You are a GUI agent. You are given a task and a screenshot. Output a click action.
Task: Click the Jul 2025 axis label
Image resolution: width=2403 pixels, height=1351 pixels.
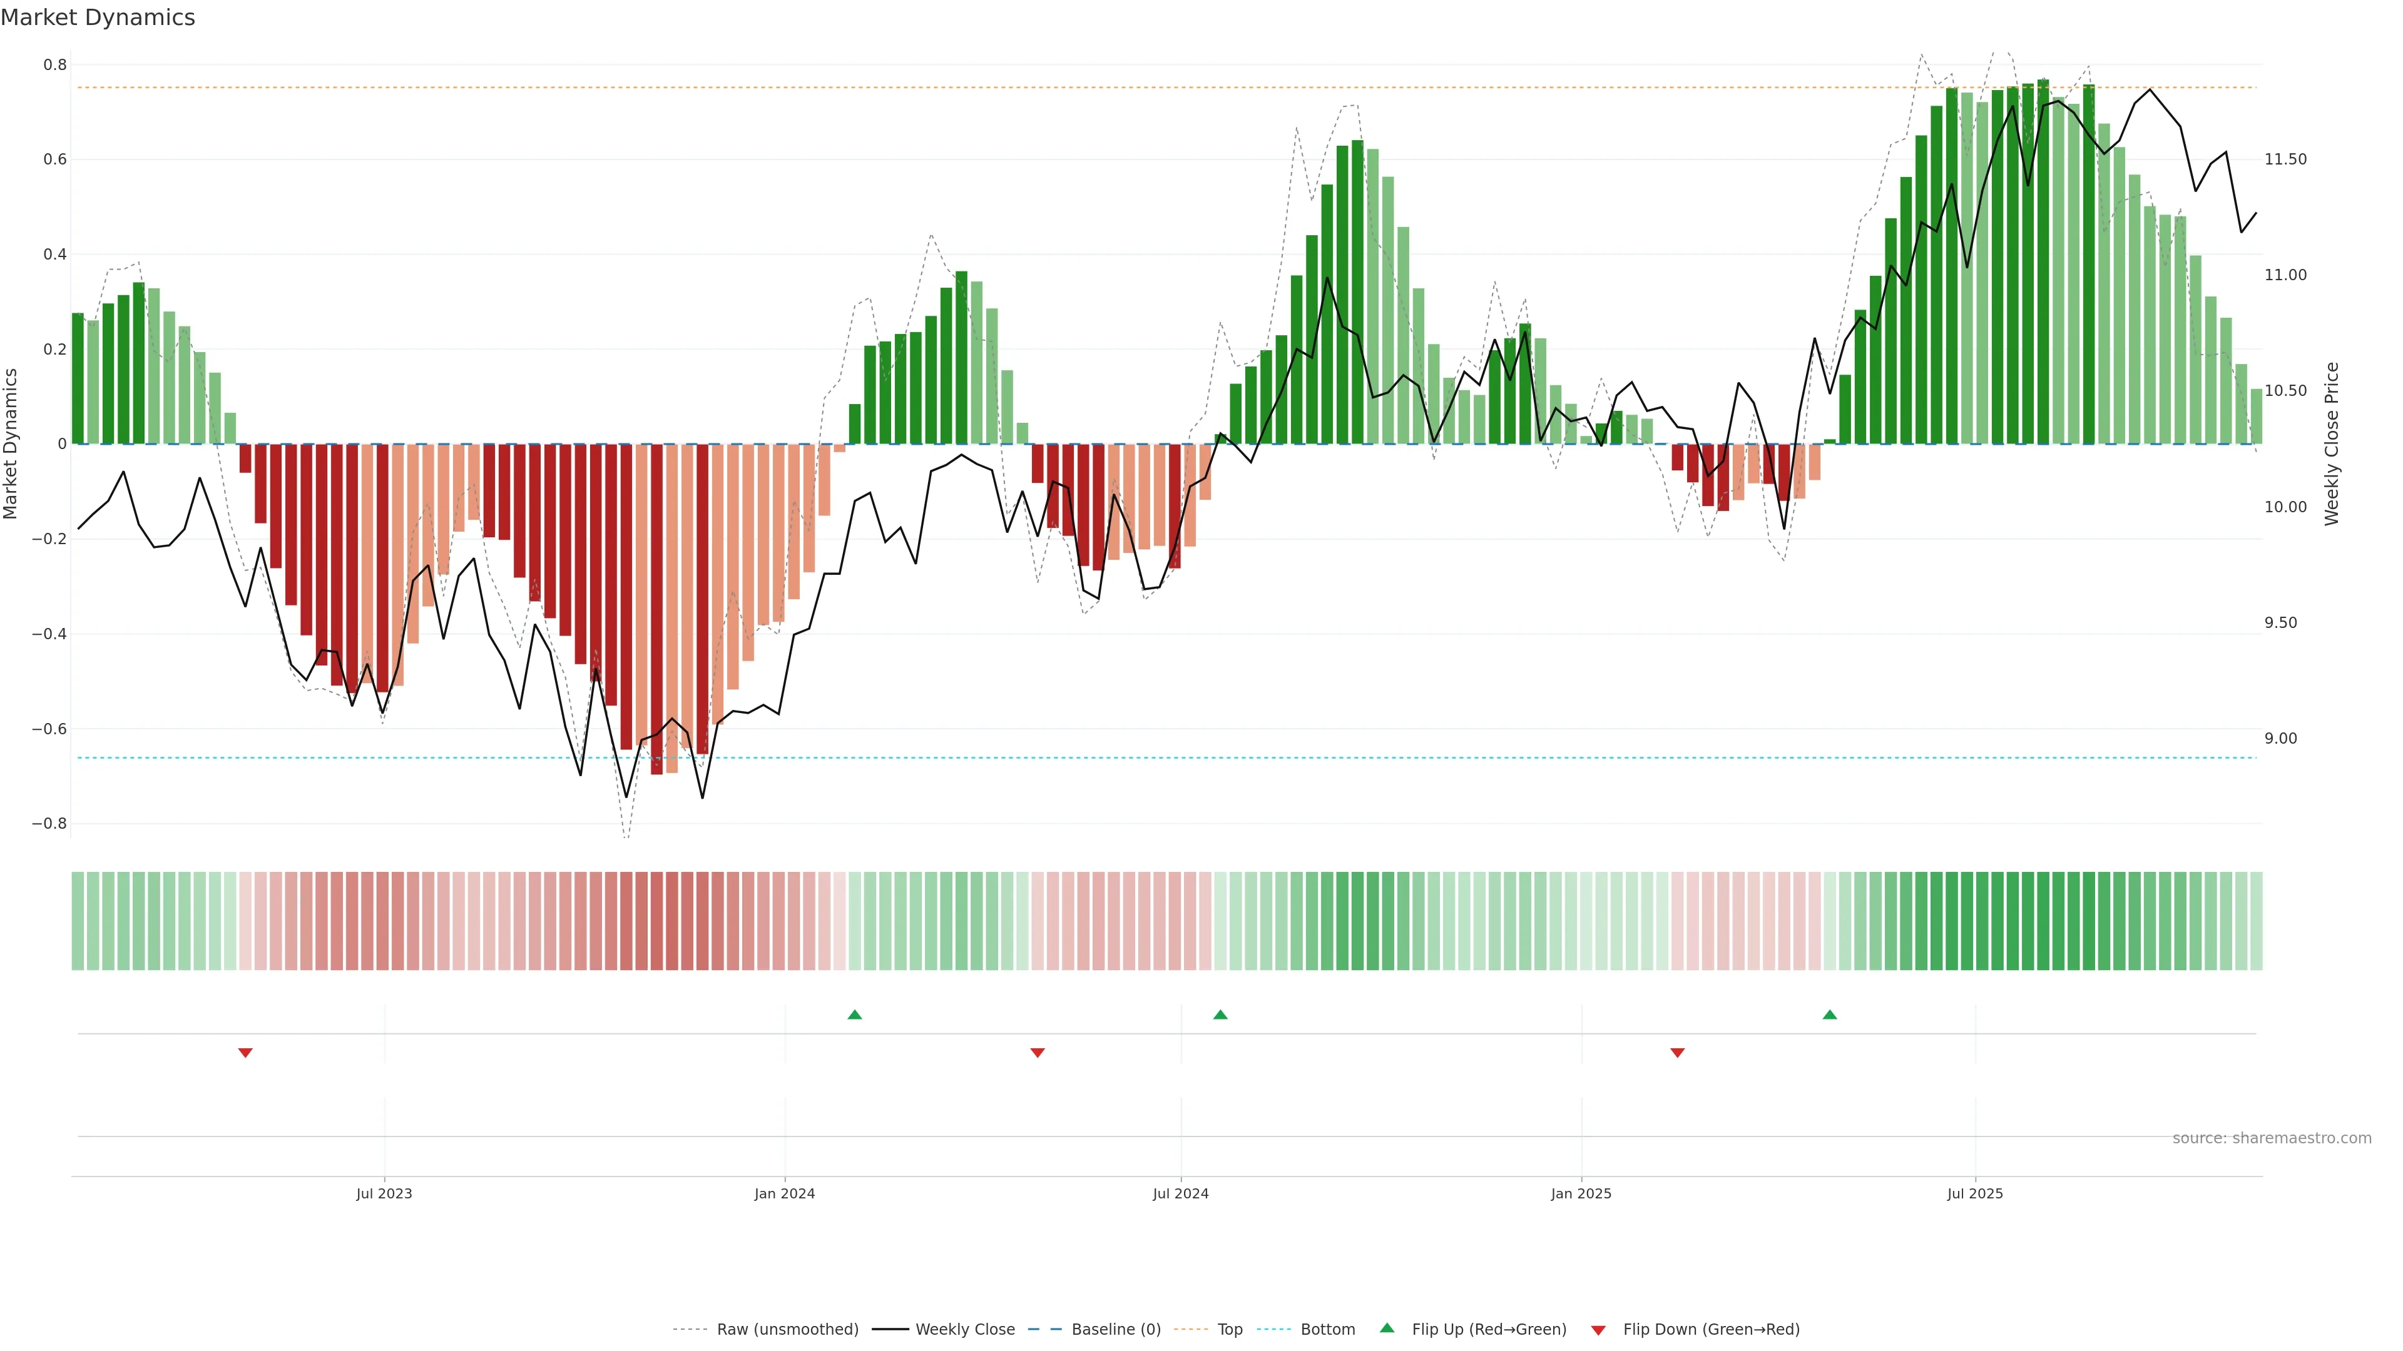click(x=1975, y=1193)
